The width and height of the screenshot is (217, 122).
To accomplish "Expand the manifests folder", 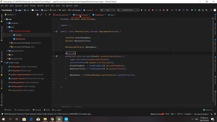I will pos(7,23).
